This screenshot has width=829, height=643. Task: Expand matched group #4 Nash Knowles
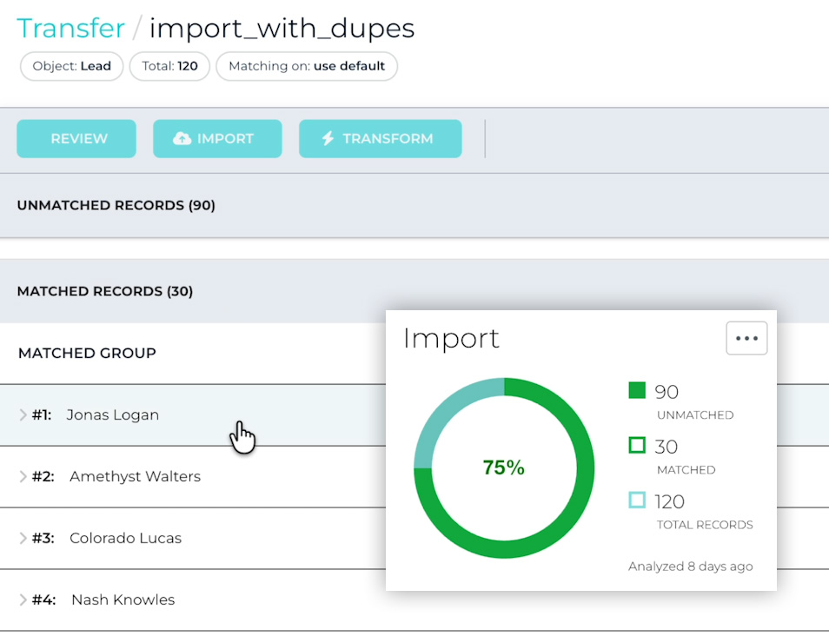(23, 600)
